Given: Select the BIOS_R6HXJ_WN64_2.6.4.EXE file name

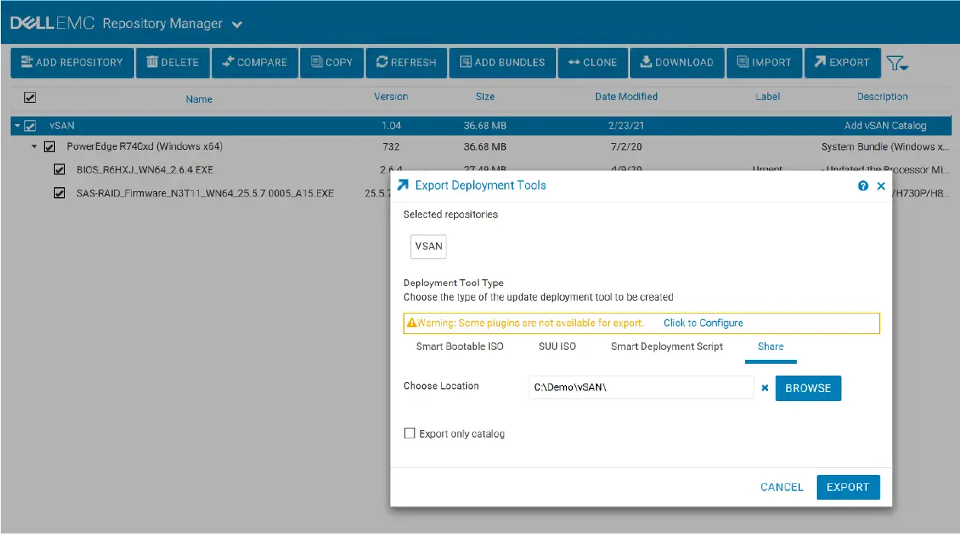Looking at the screenshot, I should pos(145,170).
